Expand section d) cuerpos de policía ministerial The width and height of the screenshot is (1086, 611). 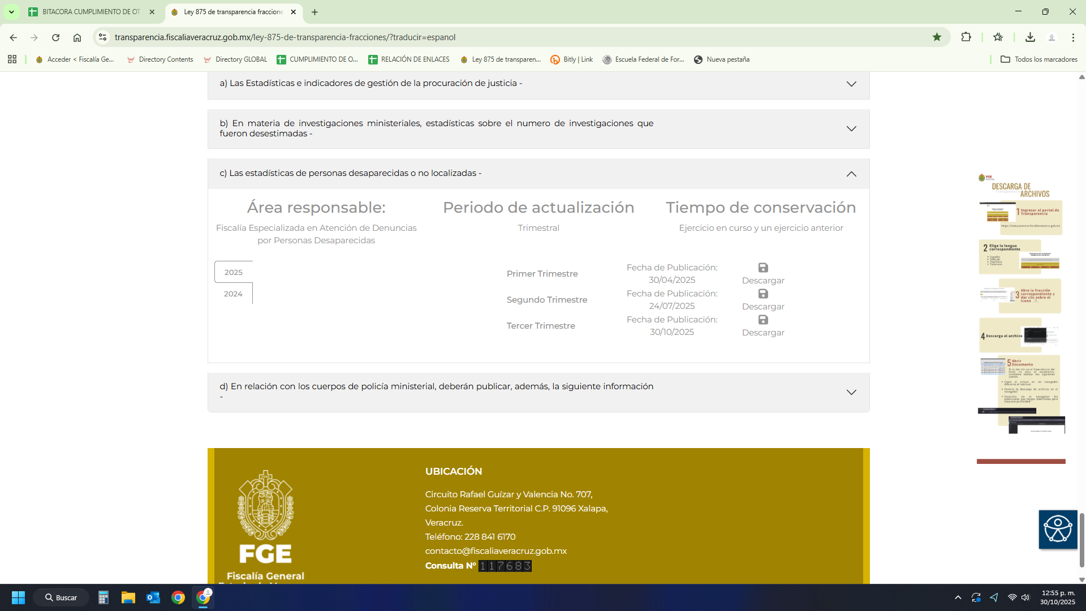851,392
